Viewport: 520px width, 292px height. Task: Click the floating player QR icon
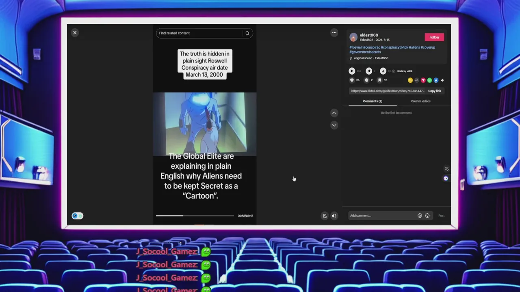point(446,169)
